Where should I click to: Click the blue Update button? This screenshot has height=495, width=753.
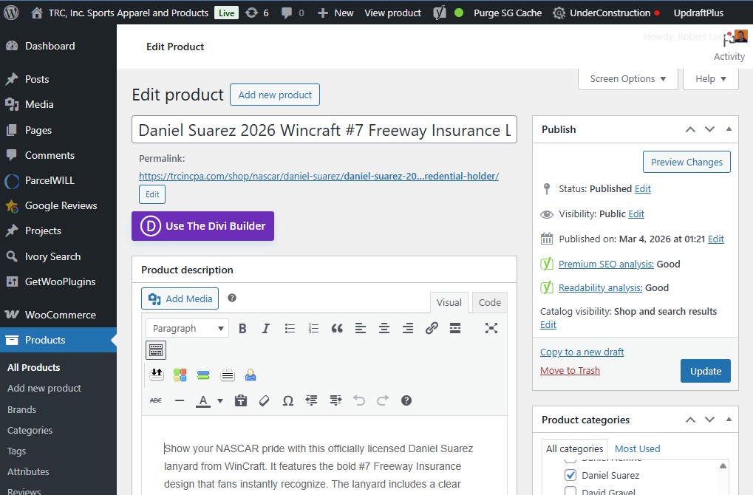click(705, 371)
